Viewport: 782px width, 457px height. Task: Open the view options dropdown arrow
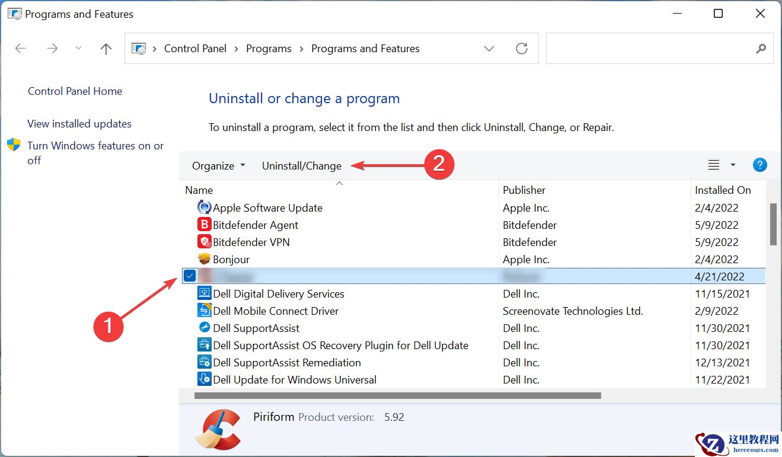pos(733,165)
